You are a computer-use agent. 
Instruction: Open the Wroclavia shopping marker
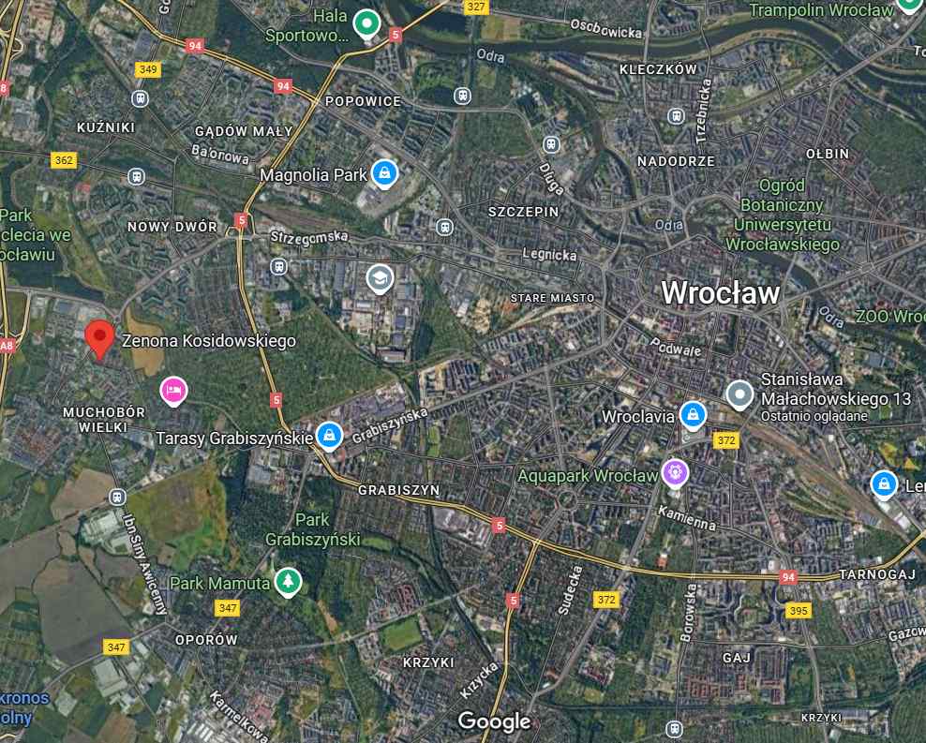pyautogui.click(x=693, y=416)
